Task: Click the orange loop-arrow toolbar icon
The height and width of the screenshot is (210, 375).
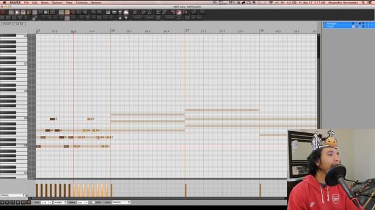Action: (x=67, y=12)
